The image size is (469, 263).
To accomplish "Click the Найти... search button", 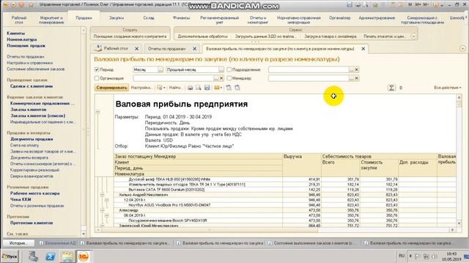I will coord(175,88).
